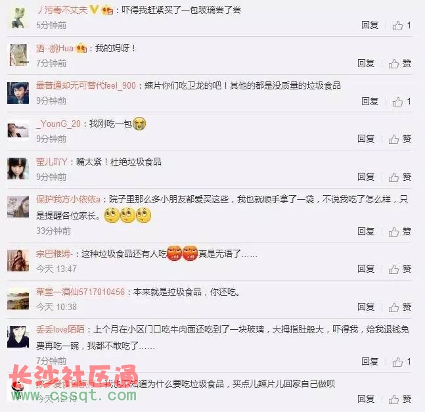Give a thumbs-up to 宗巴雅姆-'s comment
Image resolution: width=425 pixels, height=412 pixels.
pos(400,269)
